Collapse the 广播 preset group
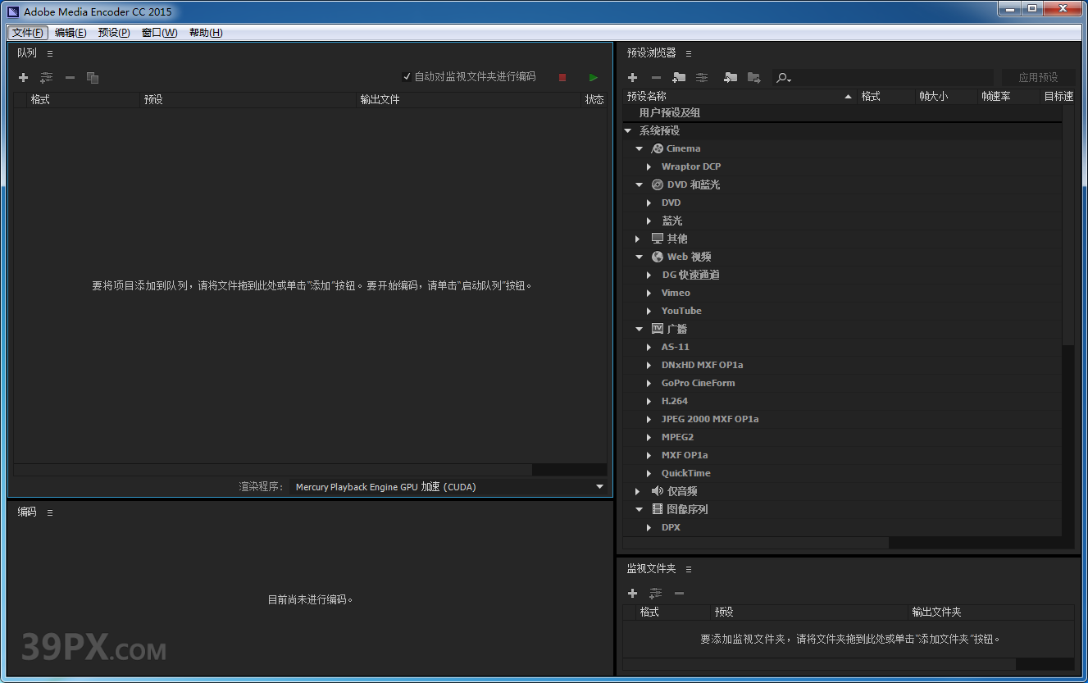 [x=640, y=330]
